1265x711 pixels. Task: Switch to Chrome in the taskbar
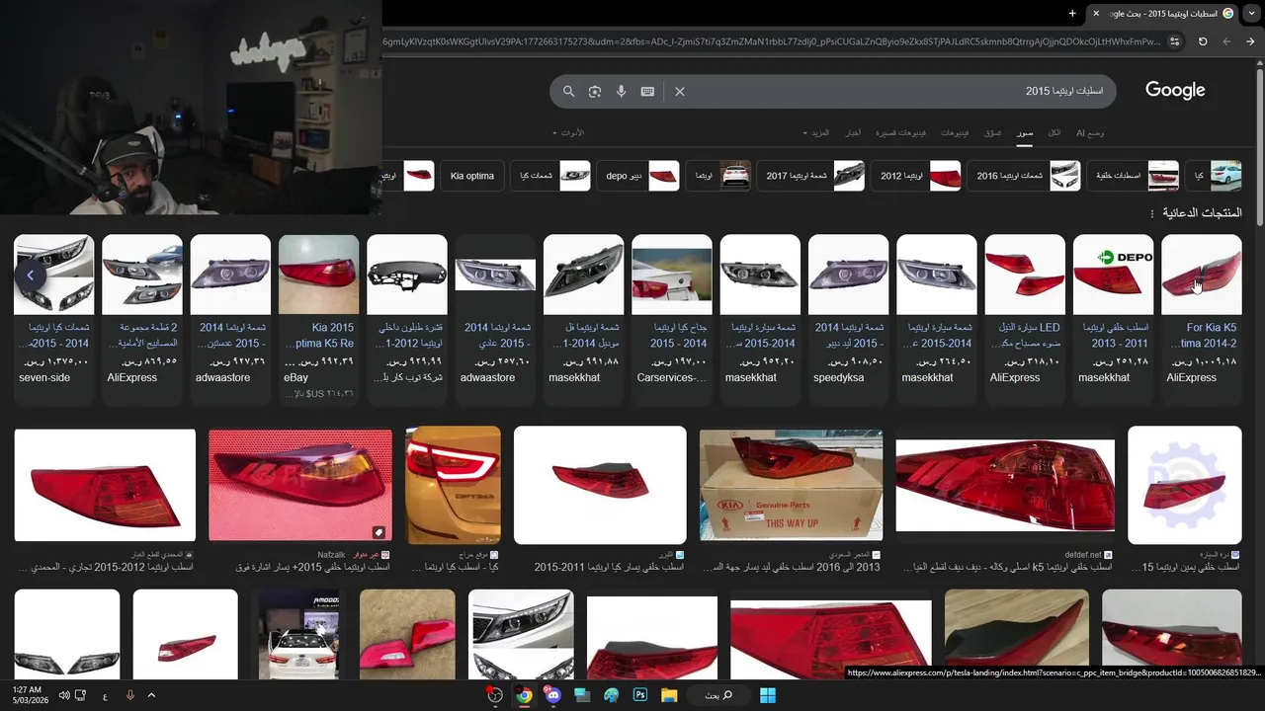524,695
